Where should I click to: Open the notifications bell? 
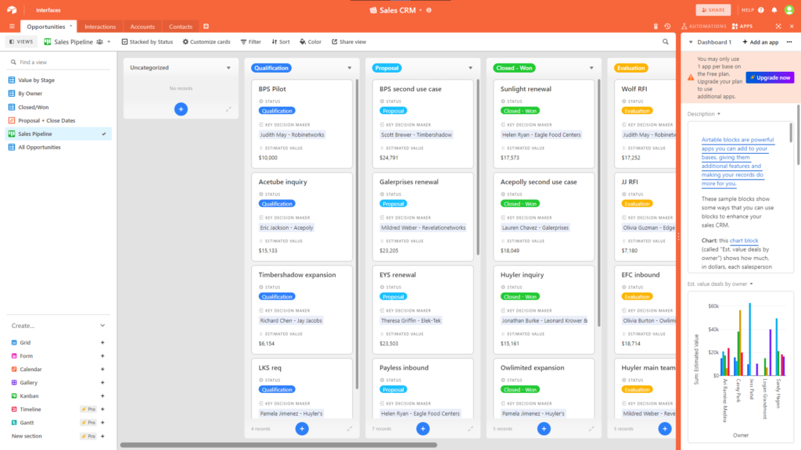click(x=774, y=10)
